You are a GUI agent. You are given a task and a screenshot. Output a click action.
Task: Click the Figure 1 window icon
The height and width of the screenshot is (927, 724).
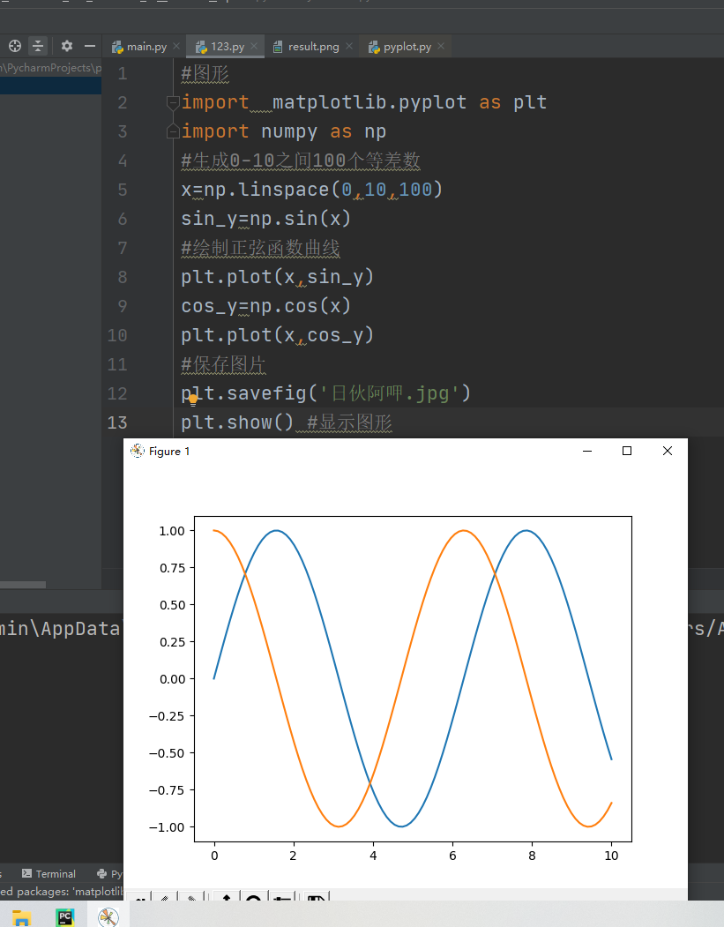(137, 451)
